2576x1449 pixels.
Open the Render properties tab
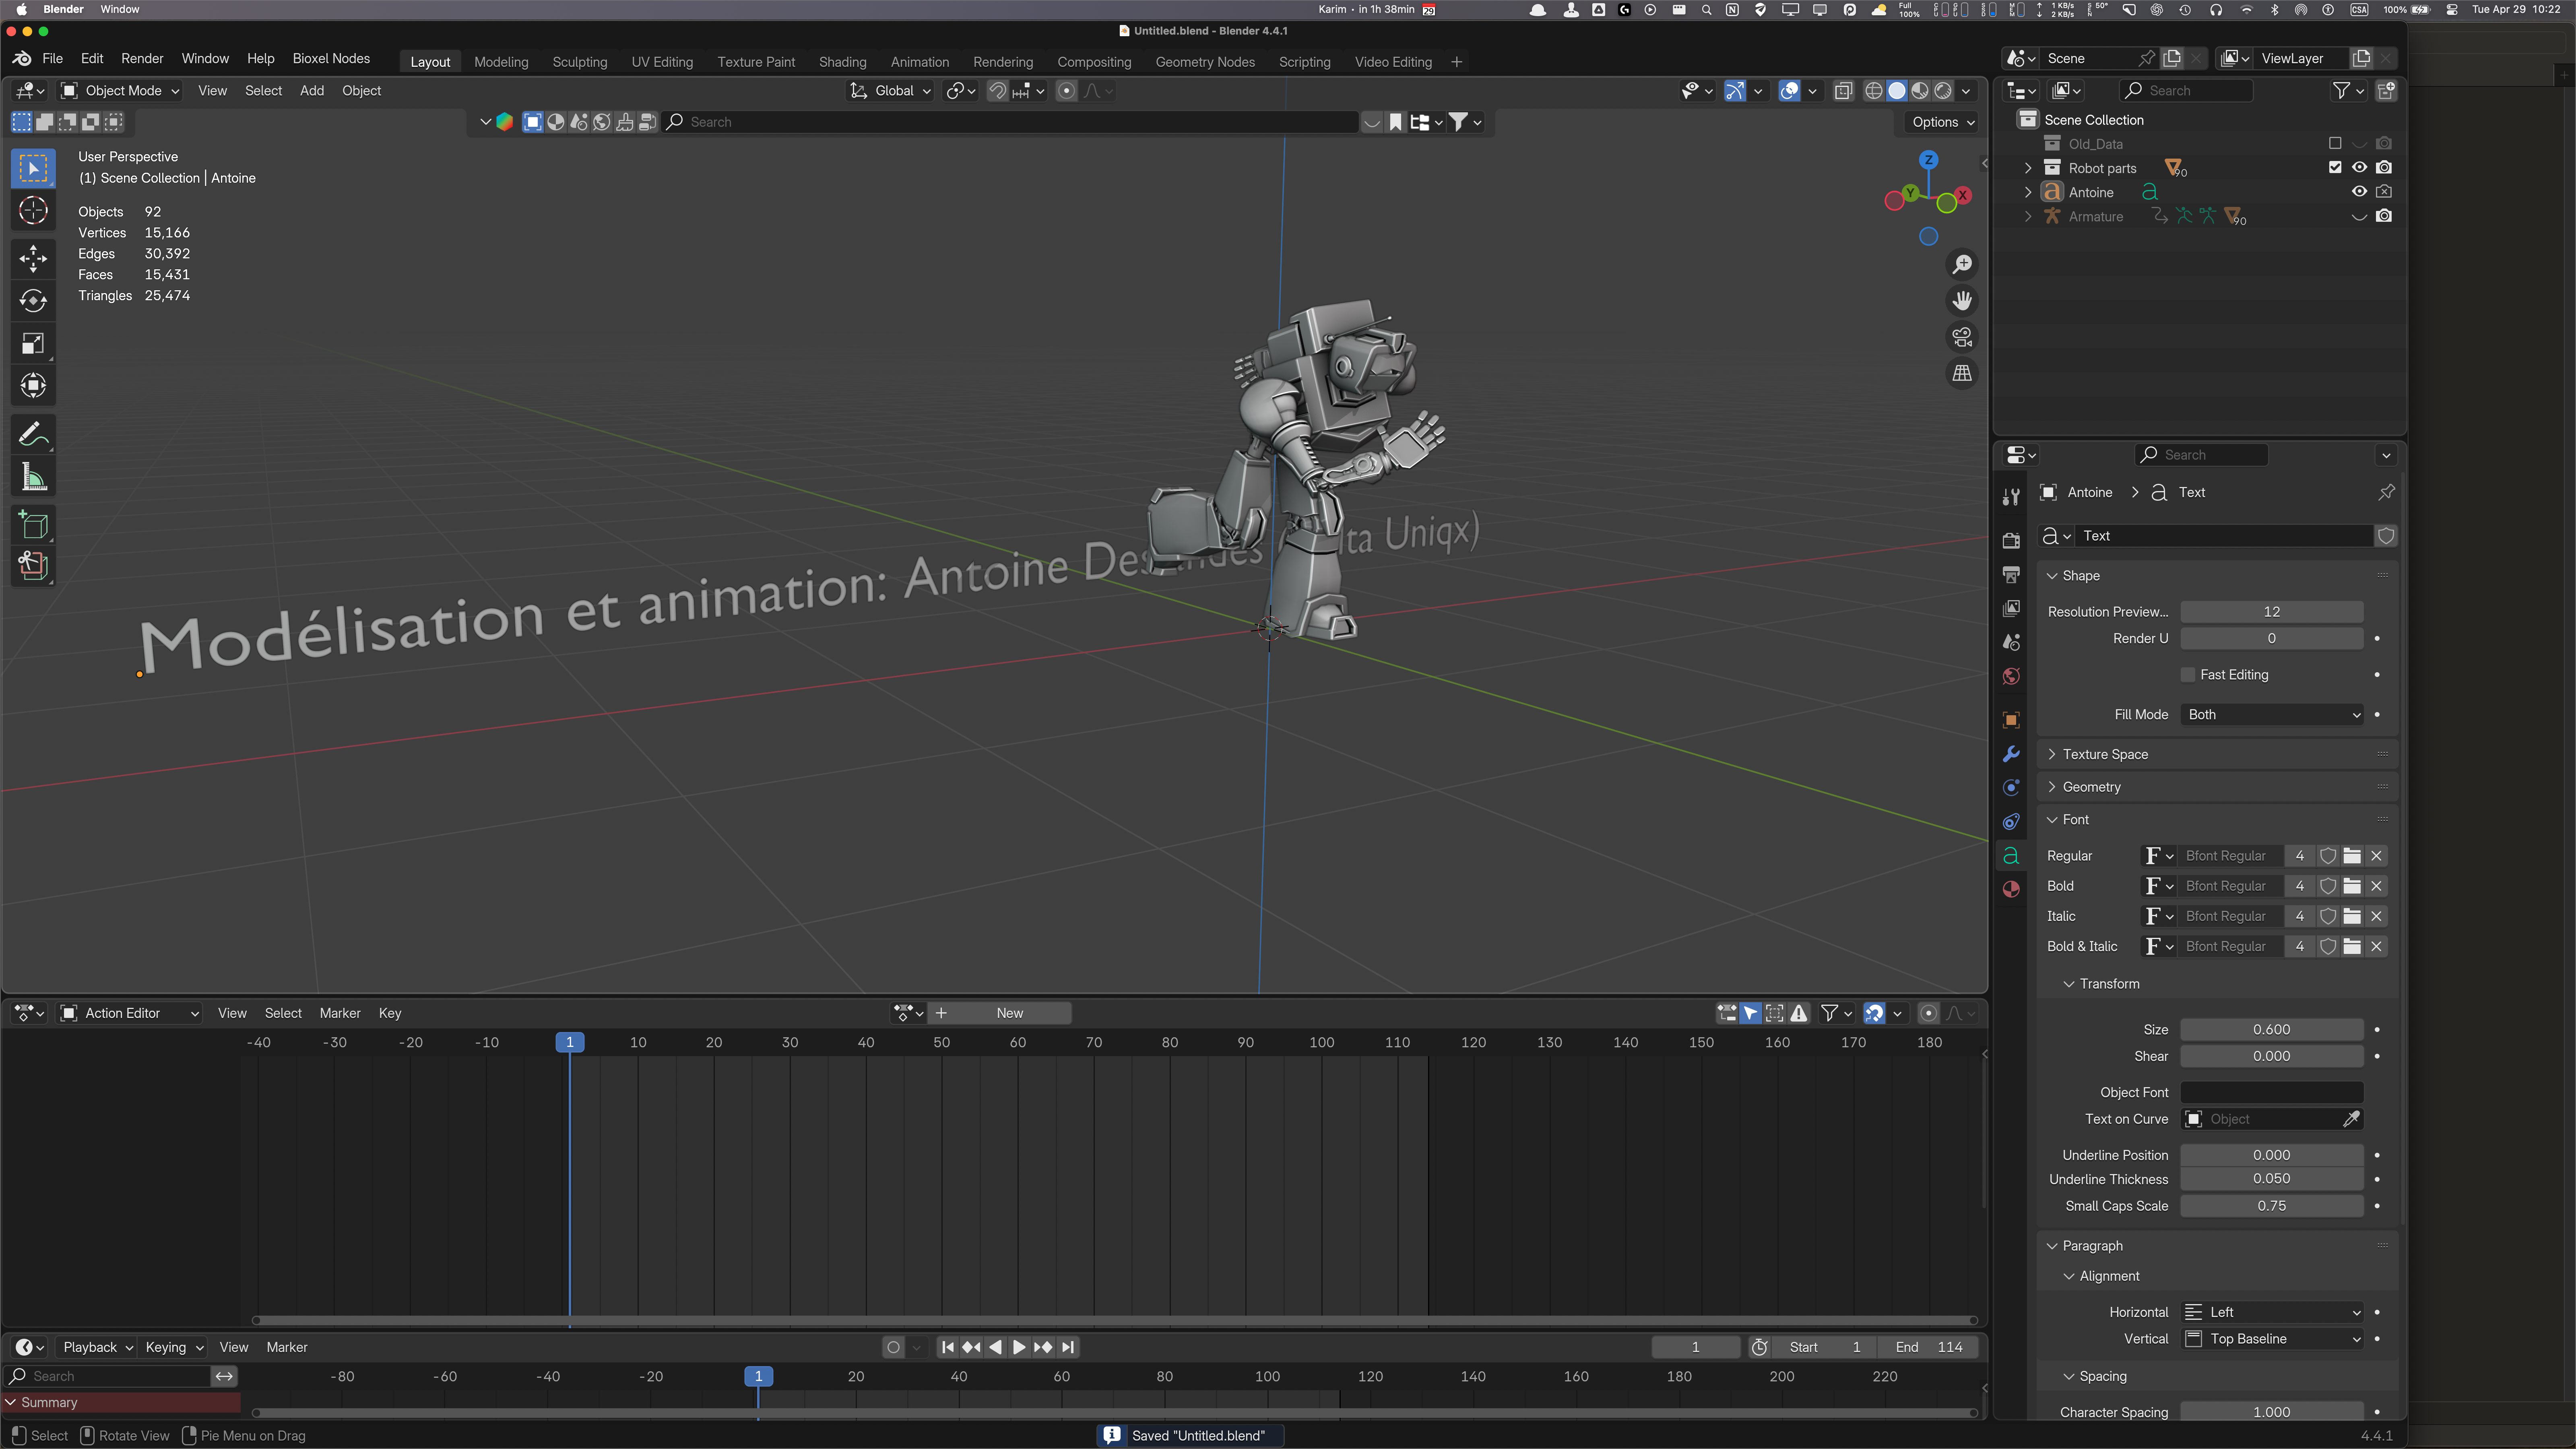(2011, 541)
